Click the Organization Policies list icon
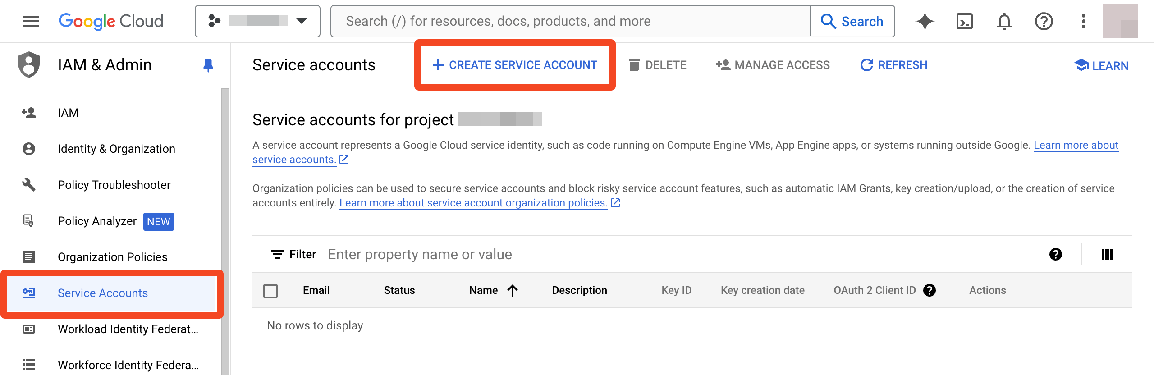Viewport: 1154px width, 375px height. point(29,257)
